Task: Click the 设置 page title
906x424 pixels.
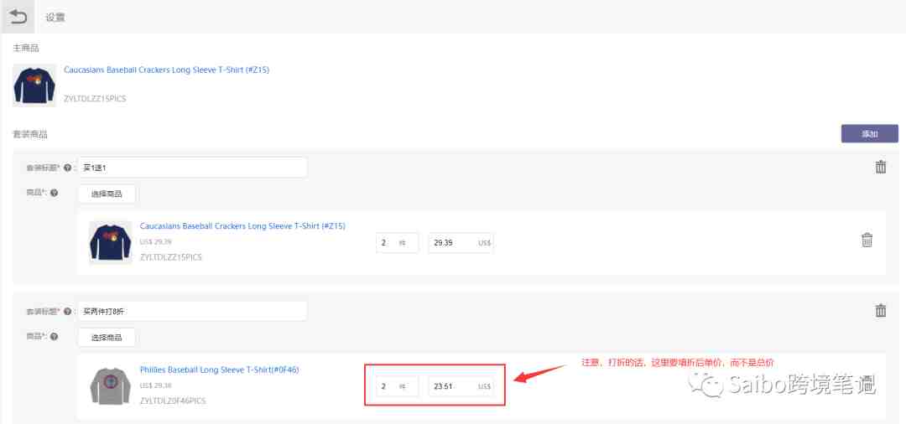Action: (55, 18)
